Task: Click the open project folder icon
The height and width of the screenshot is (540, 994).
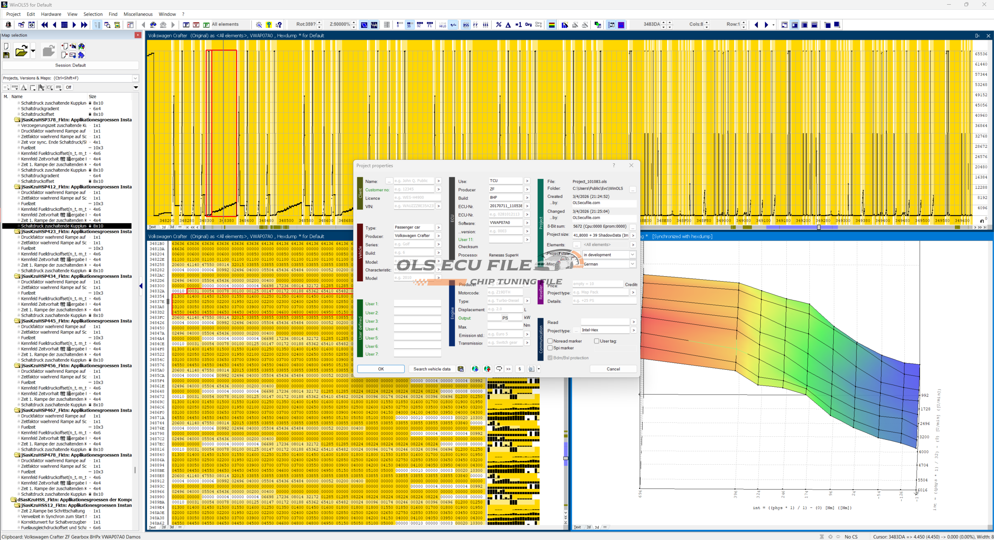Action: (21, 51)
